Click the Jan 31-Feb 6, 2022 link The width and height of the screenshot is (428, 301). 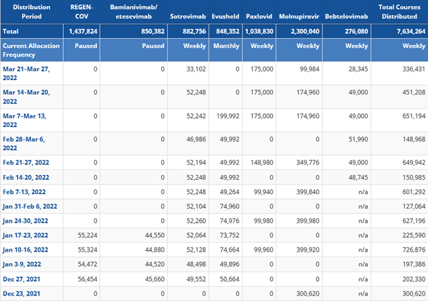(x=31, y=206)
